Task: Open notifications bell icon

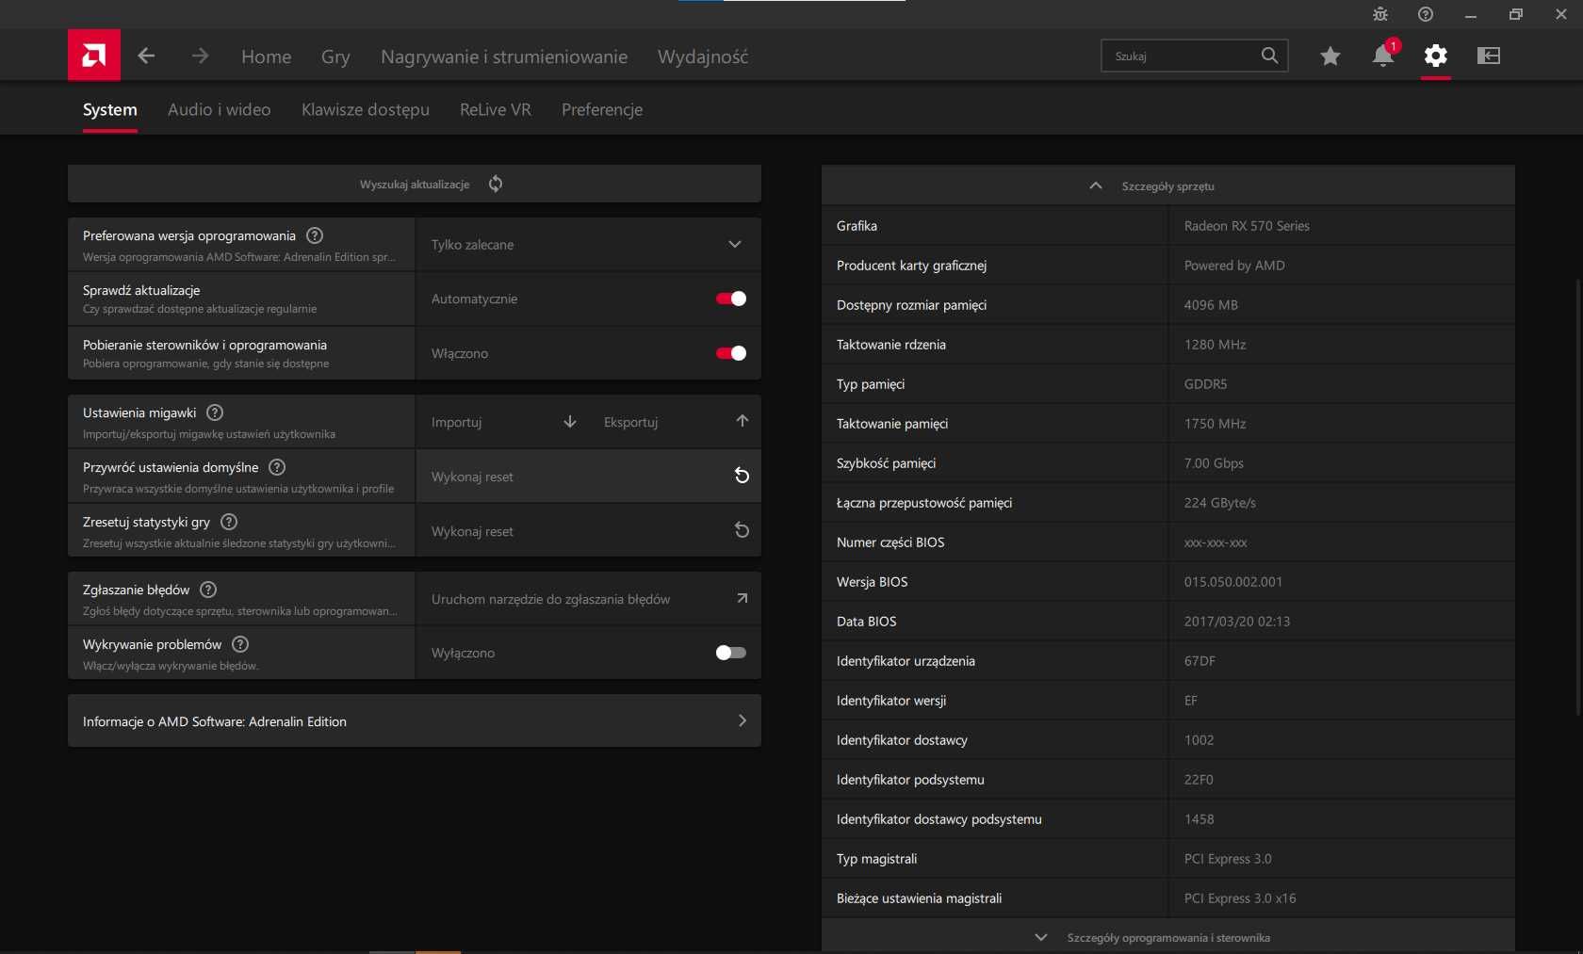Action: point(1383,56)
